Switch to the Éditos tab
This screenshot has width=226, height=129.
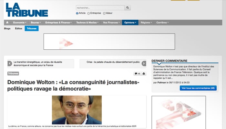coord(19,28)
